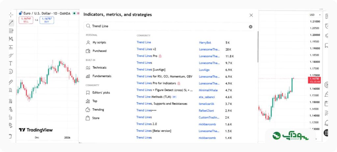
Task: Click the trash remove objects icon
Action: click(11, 136)
